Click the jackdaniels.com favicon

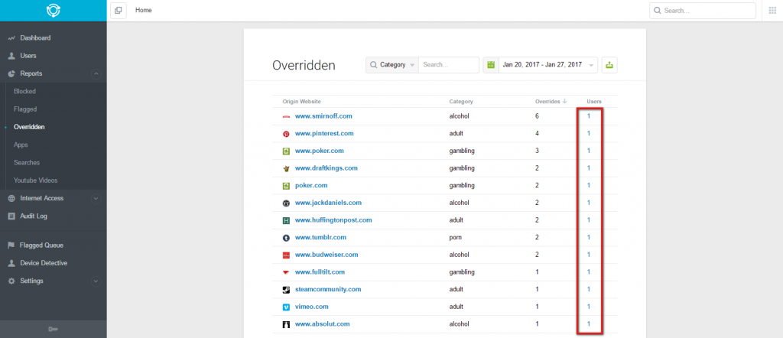tap(286, 203)
